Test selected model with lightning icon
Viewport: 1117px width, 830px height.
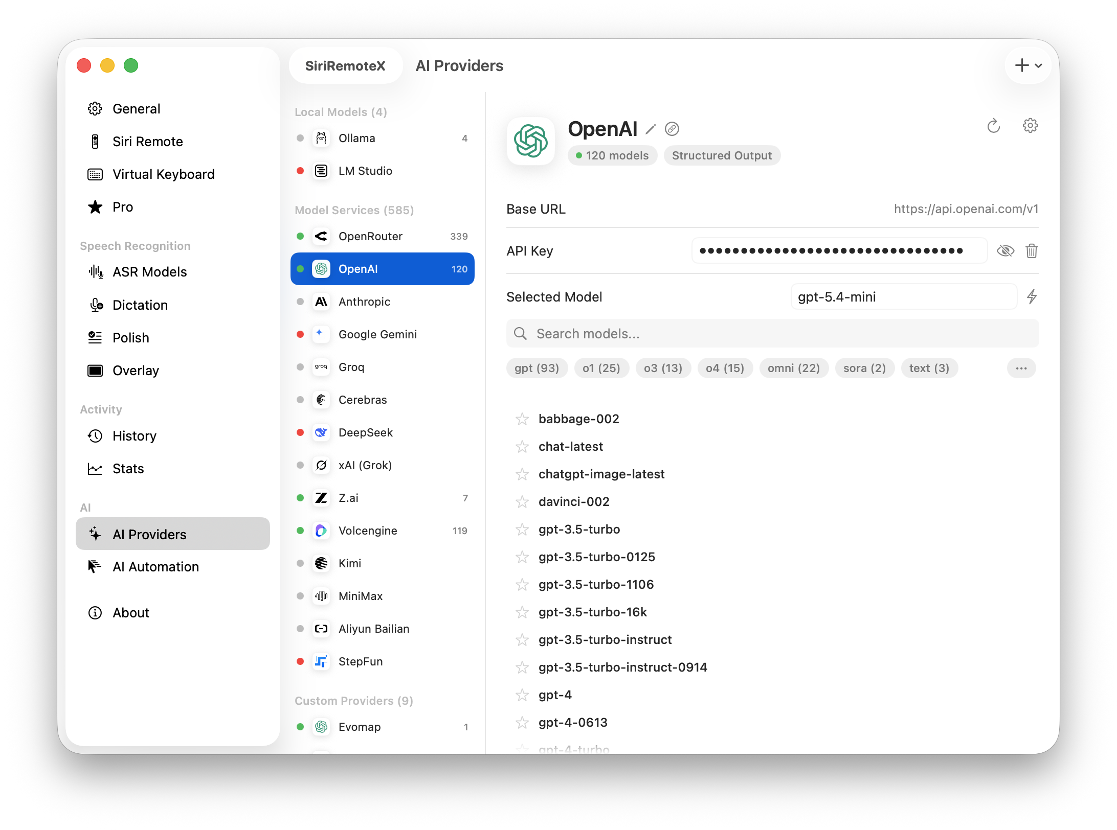click(x=1032, y=297)
